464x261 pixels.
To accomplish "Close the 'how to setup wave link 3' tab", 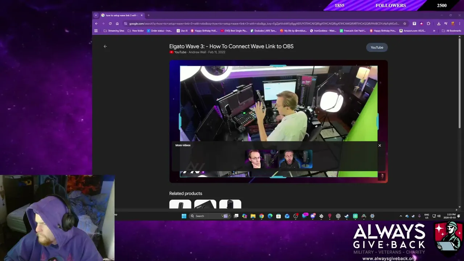I will [x=142, y=15].
